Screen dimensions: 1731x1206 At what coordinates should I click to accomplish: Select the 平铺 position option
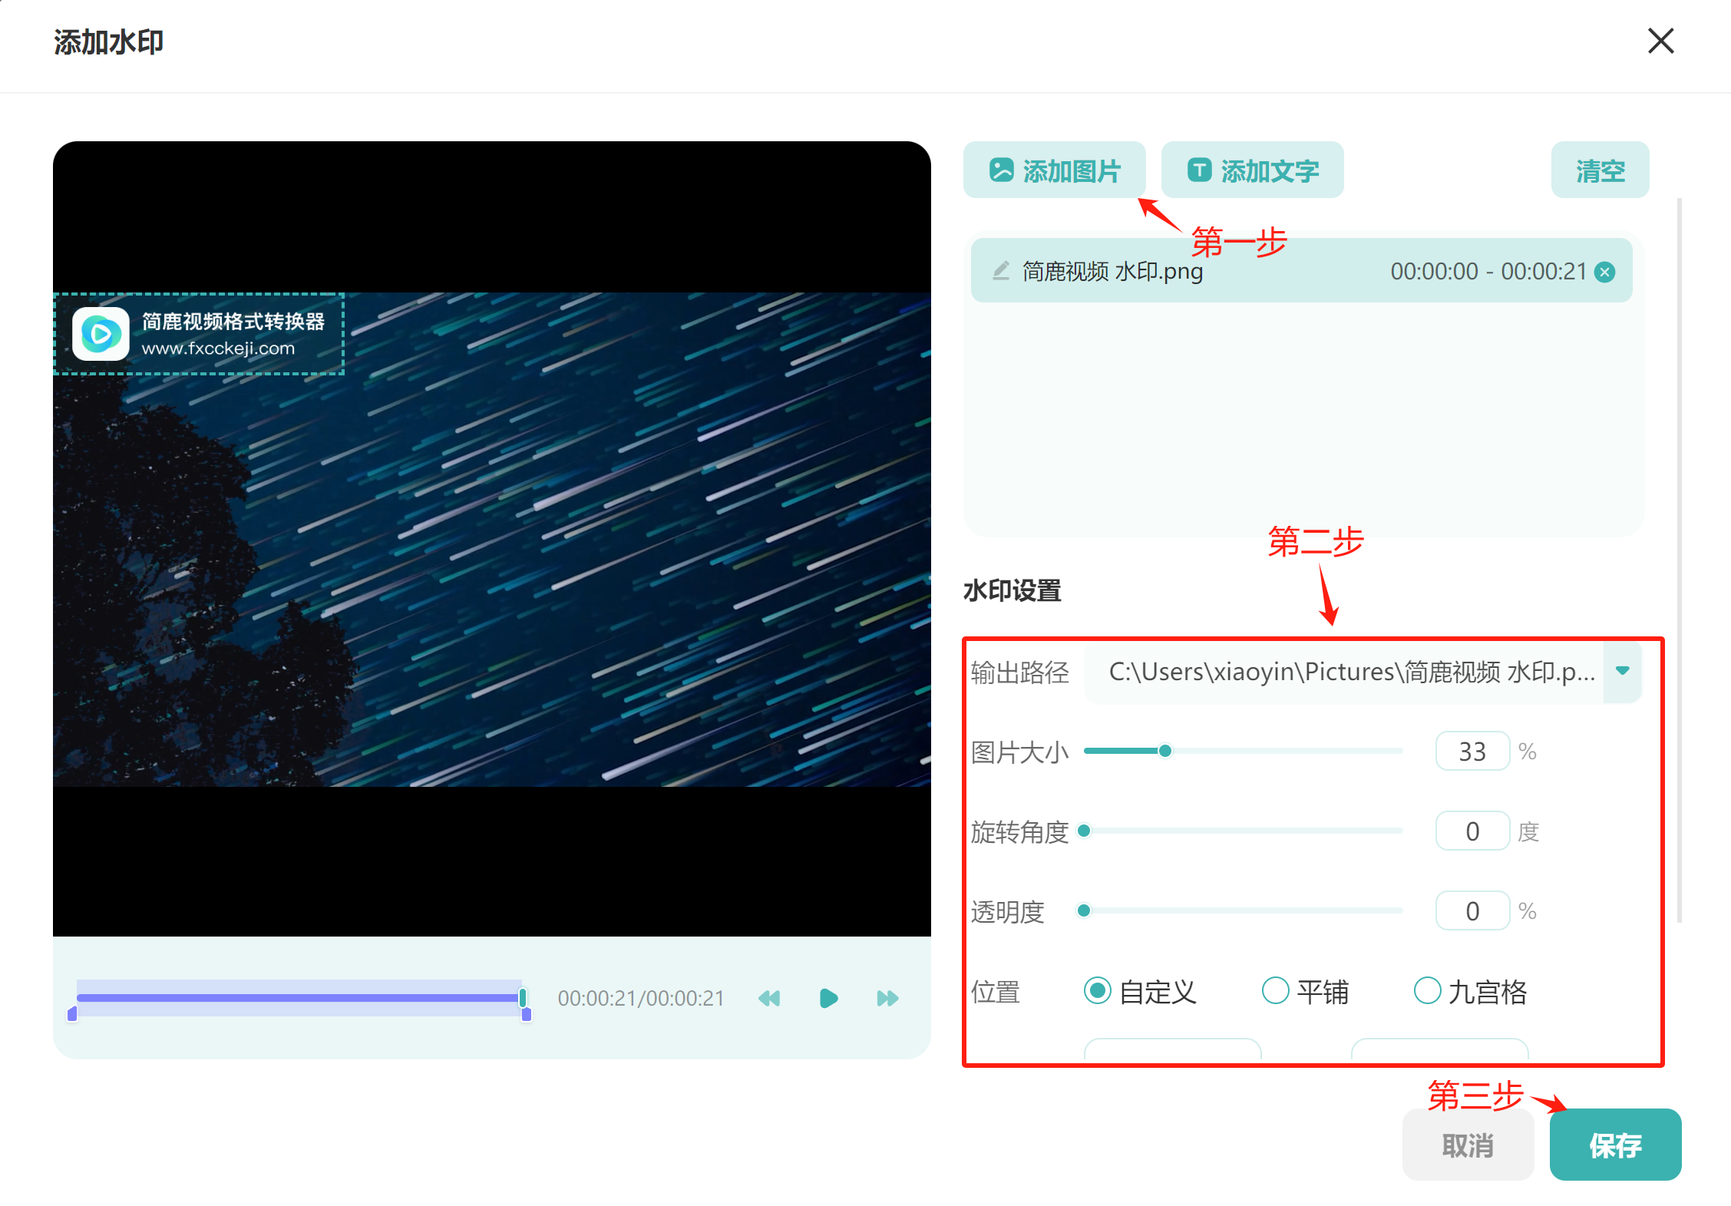pyautogui.click(x=1275, y=991)
